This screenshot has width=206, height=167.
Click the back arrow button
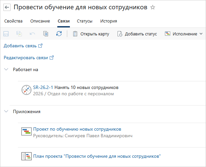point(7,7)
